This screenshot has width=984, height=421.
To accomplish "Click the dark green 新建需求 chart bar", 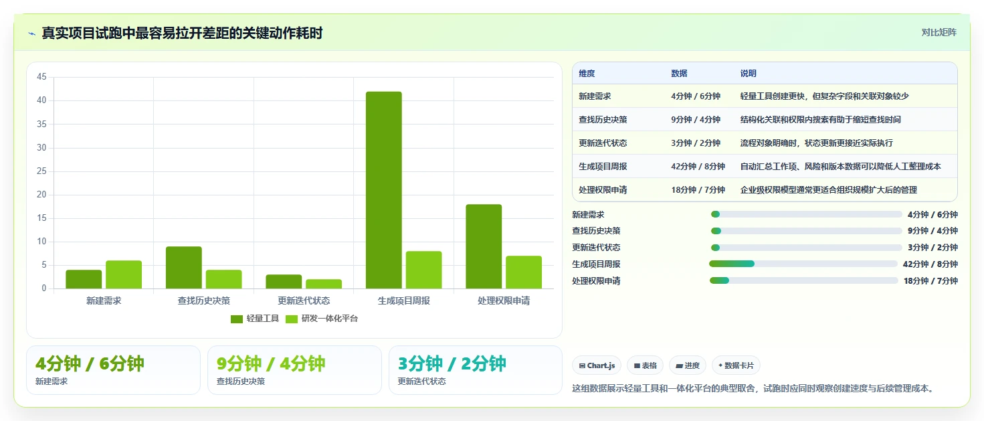I will coord(84,279).
